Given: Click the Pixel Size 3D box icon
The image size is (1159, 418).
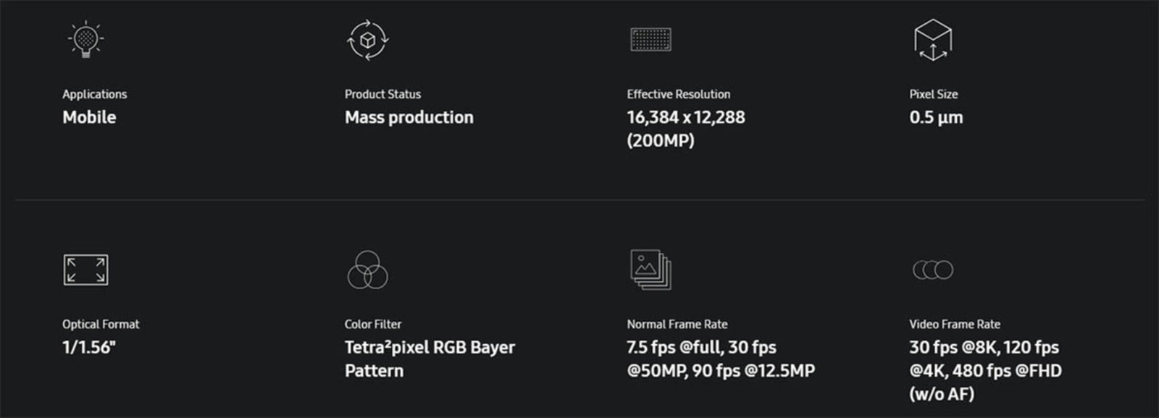Looking at the screenshot, I should 933,40.
